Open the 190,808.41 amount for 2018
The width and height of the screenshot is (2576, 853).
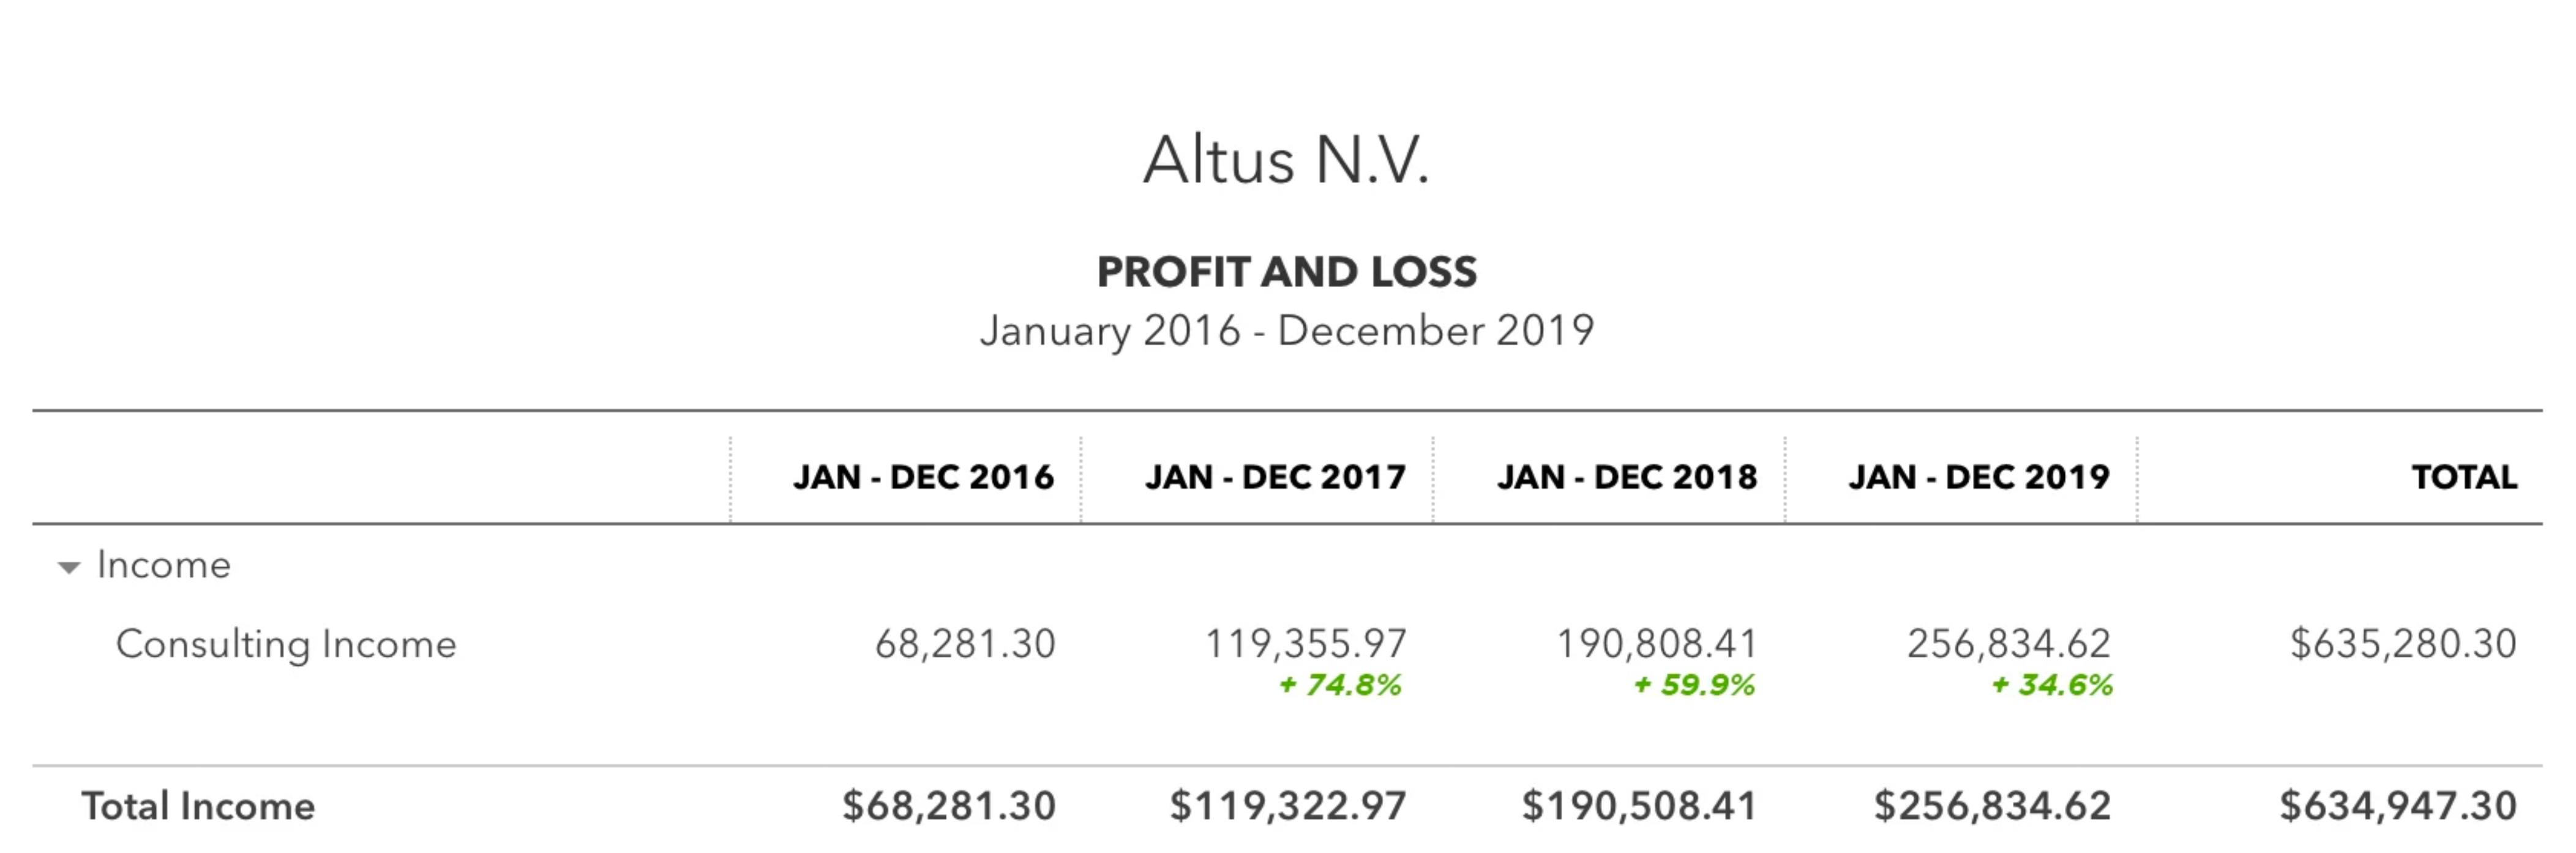(1657, 644)
